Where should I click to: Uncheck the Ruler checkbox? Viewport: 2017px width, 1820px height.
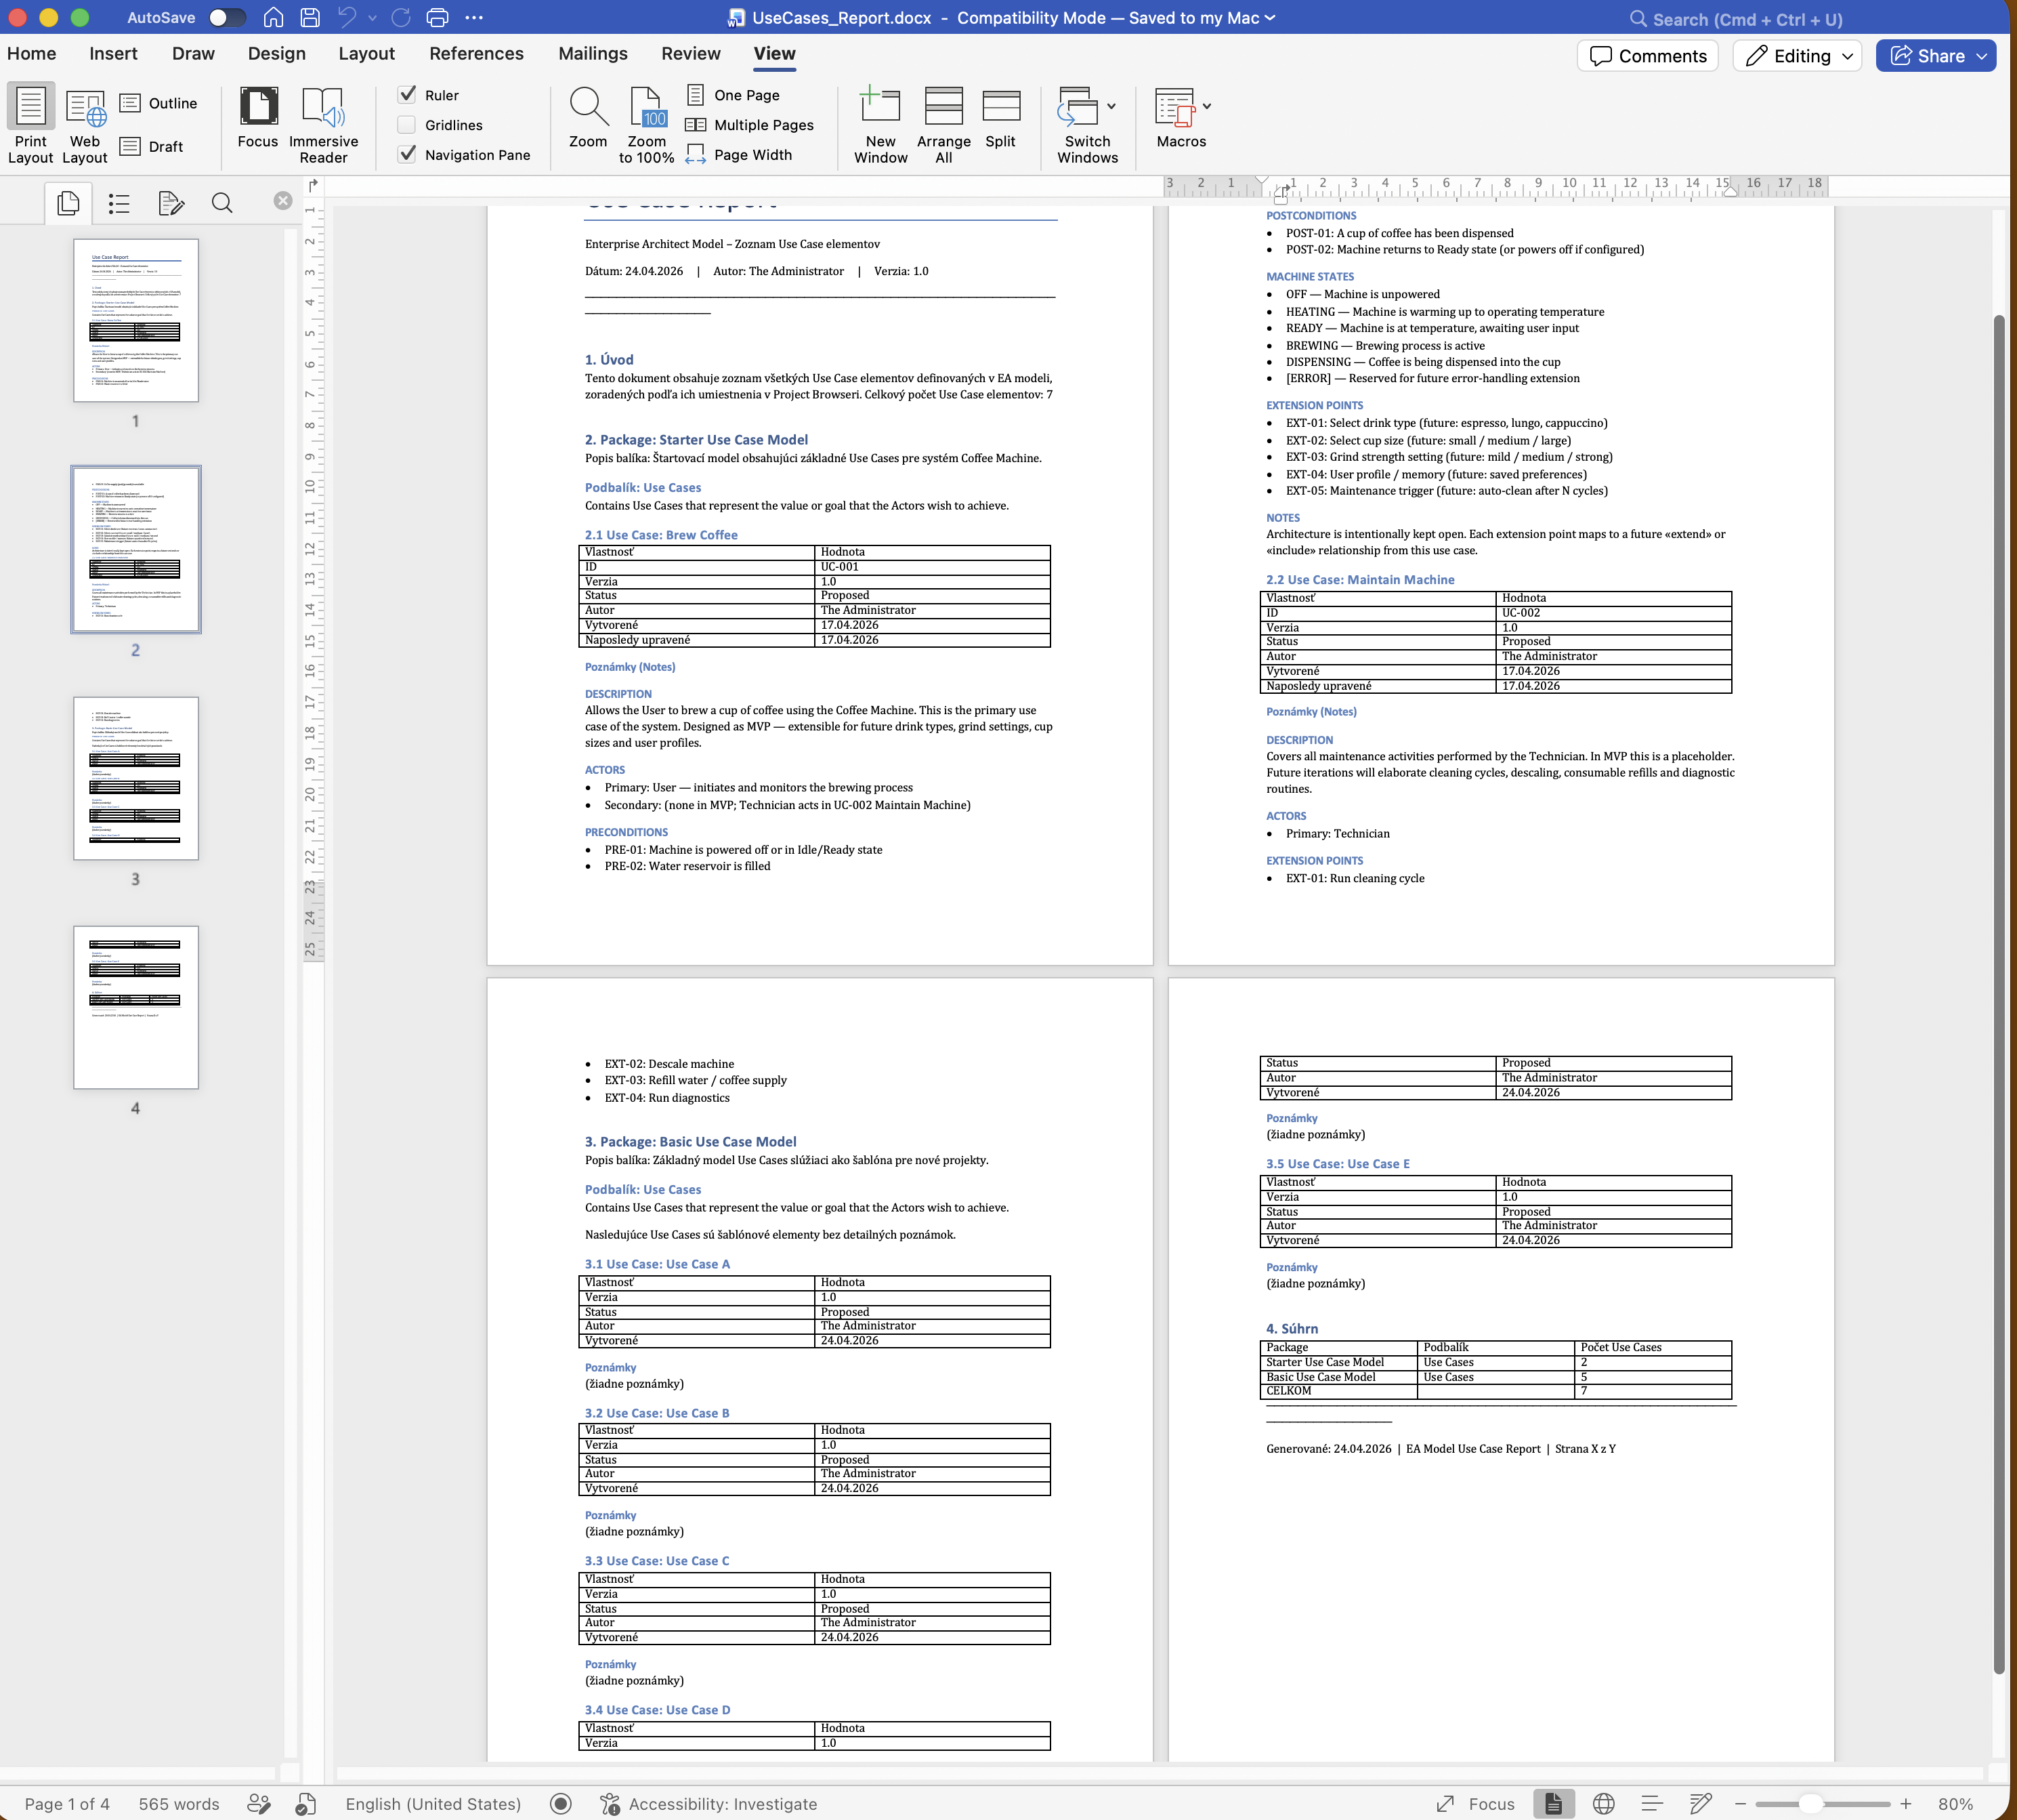tap(407, 95)
